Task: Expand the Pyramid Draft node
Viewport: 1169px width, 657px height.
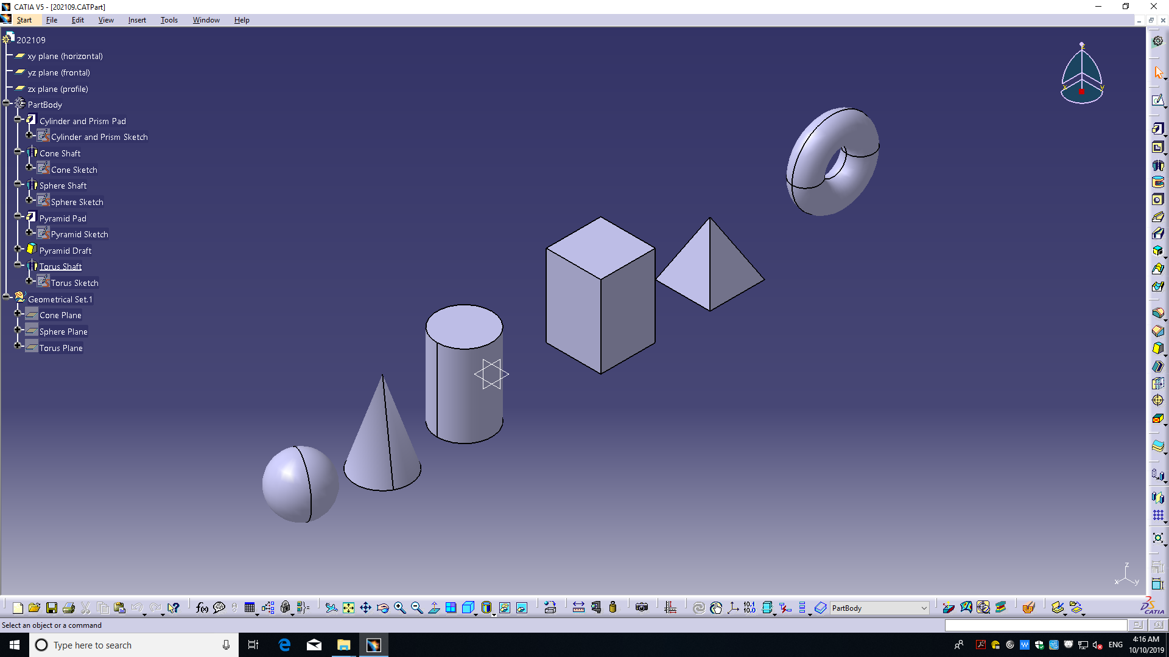Action: point(18,249)
